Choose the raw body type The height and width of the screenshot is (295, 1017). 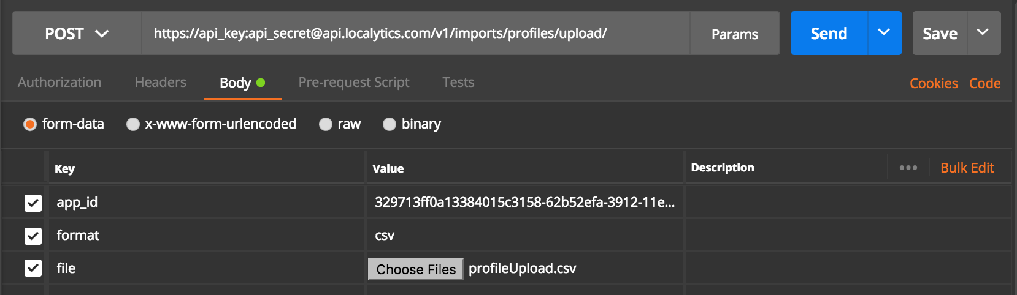(326, 124)
